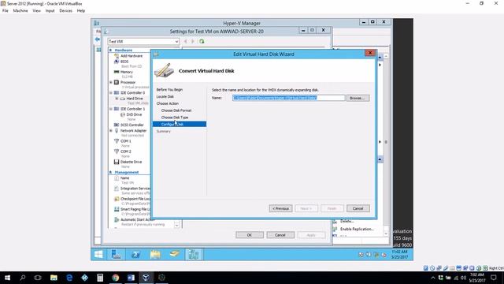This screenshot has width=504, height=284.
Task: Select the Automatic Start Action icon
Action: click(117, 219)
